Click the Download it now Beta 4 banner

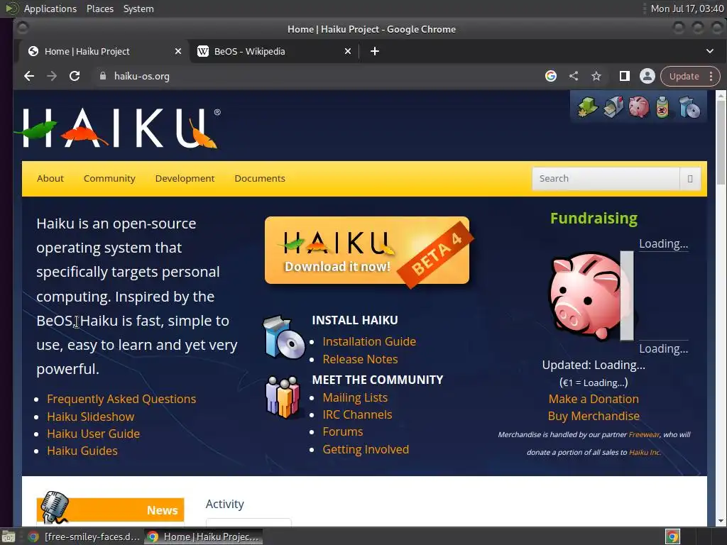click(x=367, y=251)
